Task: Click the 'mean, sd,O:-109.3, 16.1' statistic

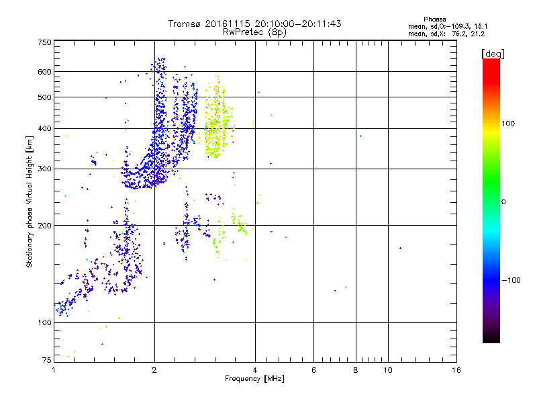Action: coord(448,26)
